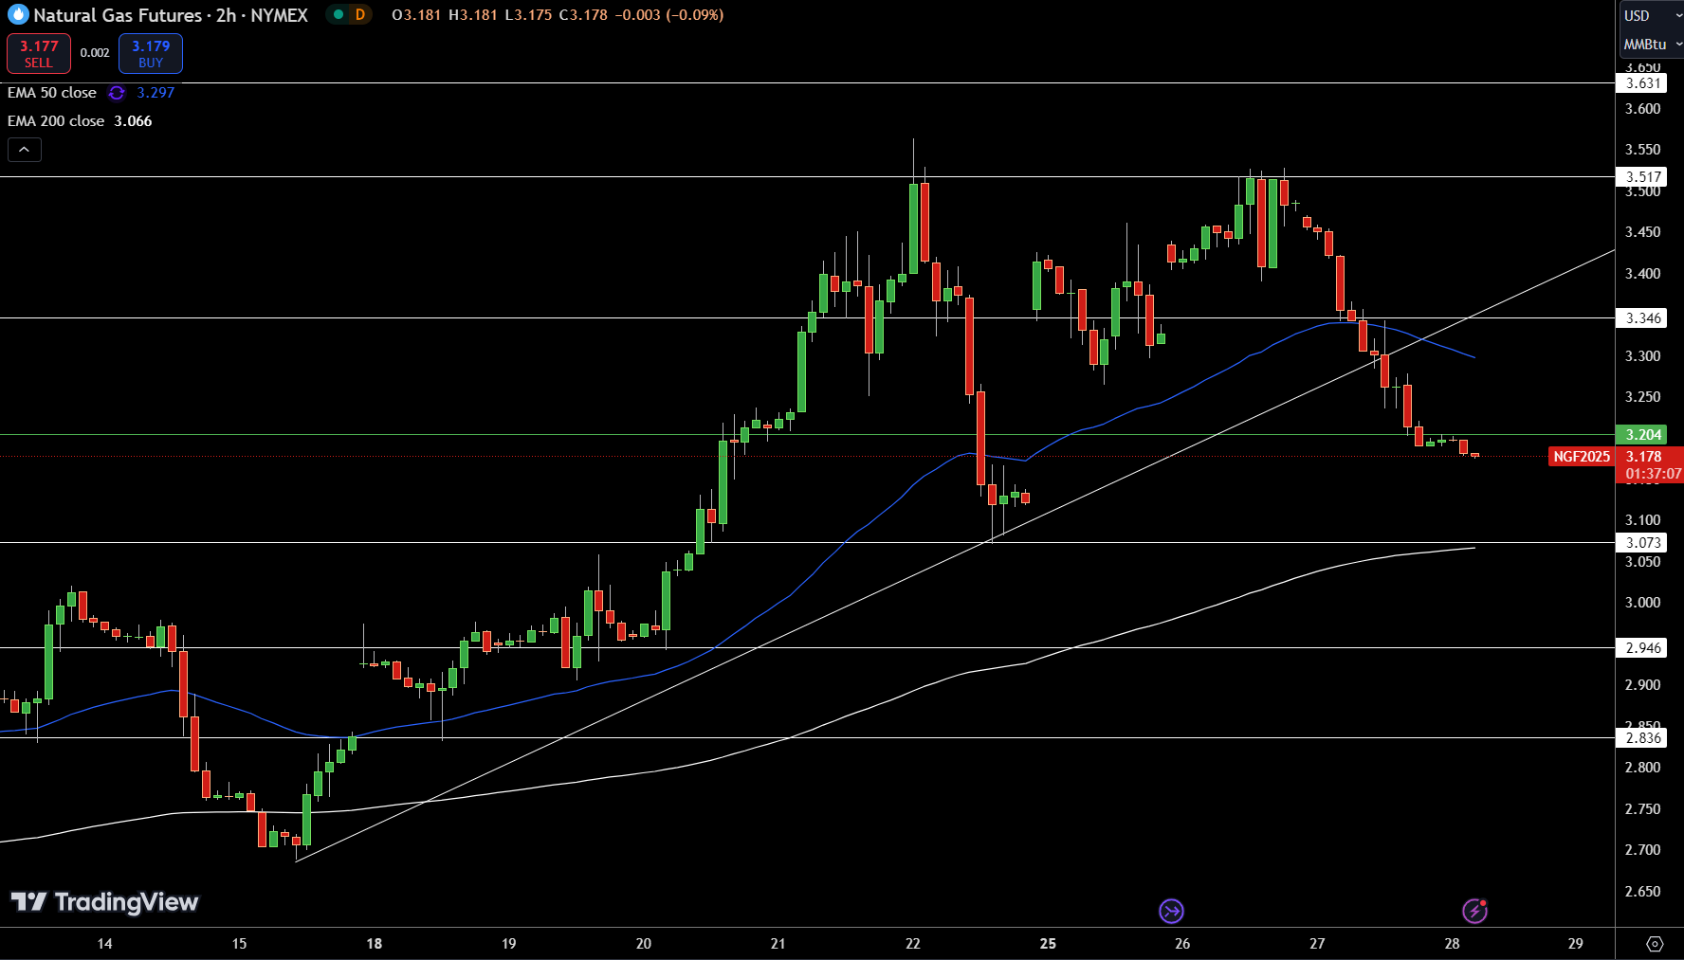
Task: Click the 0.002 spread value
Action: (95, 53)
